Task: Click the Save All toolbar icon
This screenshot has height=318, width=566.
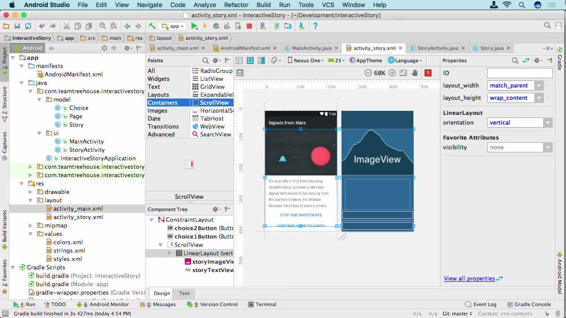Action: click(17, 26)
